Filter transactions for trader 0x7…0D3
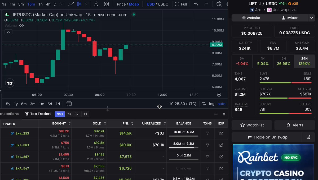318x180 pixels. coord(207,145)
